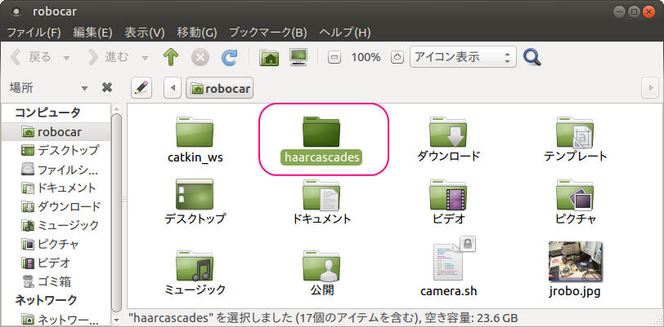Click the catkin_ws folder name label
664x327 pixels.
click(195, 157)
